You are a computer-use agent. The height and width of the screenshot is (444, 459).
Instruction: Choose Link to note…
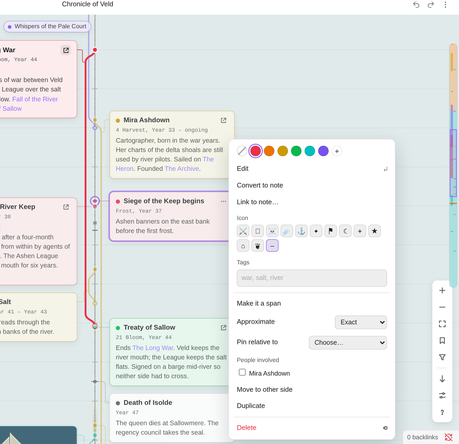(312, 202)
